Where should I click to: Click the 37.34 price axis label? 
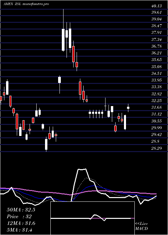157,39
